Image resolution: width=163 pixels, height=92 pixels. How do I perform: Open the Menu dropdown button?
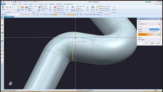click(4, 15)
